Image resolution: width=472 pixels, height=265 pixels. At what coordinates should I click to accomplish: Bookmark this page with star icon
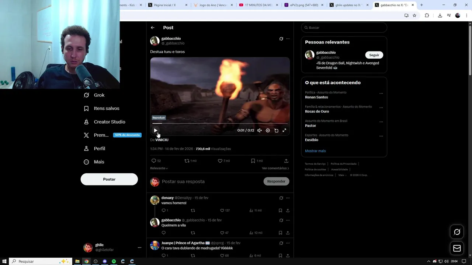tap(414, 15)
